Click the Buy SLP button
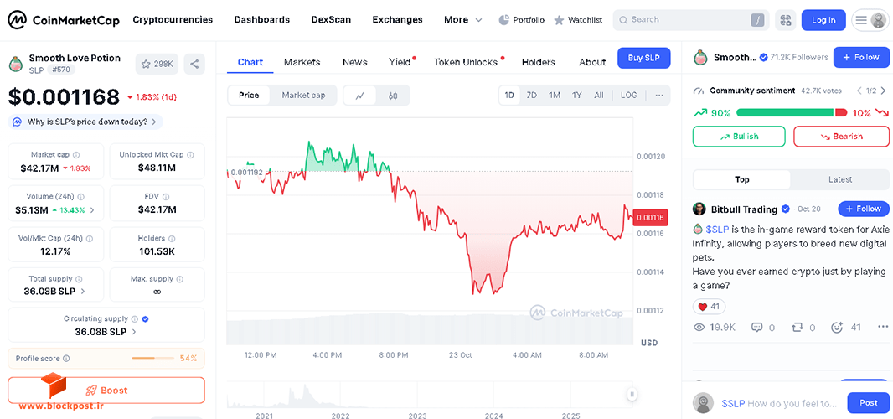The width and height of the screenshot is (893, 419). [643, 58]
